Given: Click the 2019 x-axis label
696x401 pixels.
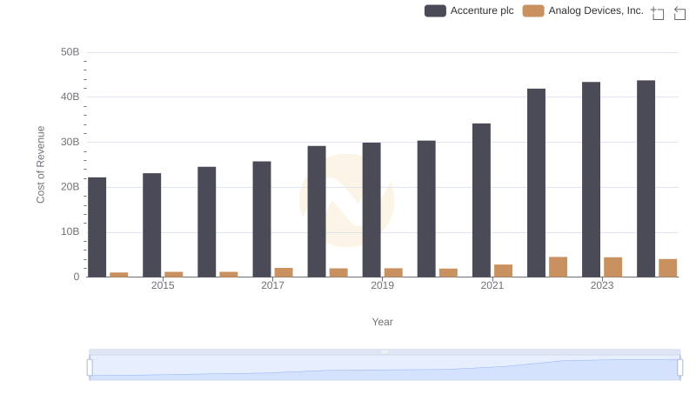Looking at the screenshot, I should pos(382,285).
